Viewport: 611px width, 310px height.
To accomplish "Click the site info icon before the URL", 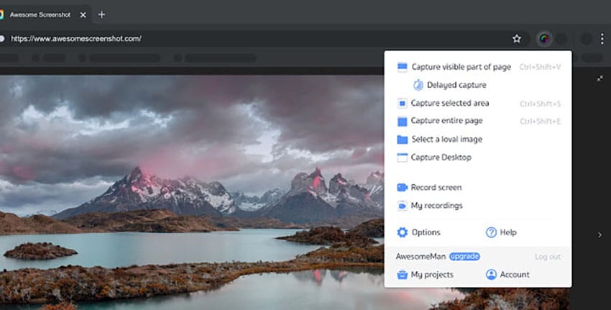I will (2, 39).
